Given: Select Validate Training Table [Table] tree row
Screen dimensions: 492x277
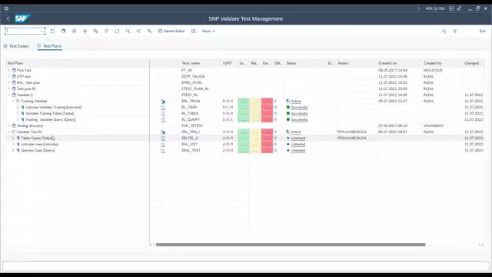Looking at the screenshot, I should point(49,113).
